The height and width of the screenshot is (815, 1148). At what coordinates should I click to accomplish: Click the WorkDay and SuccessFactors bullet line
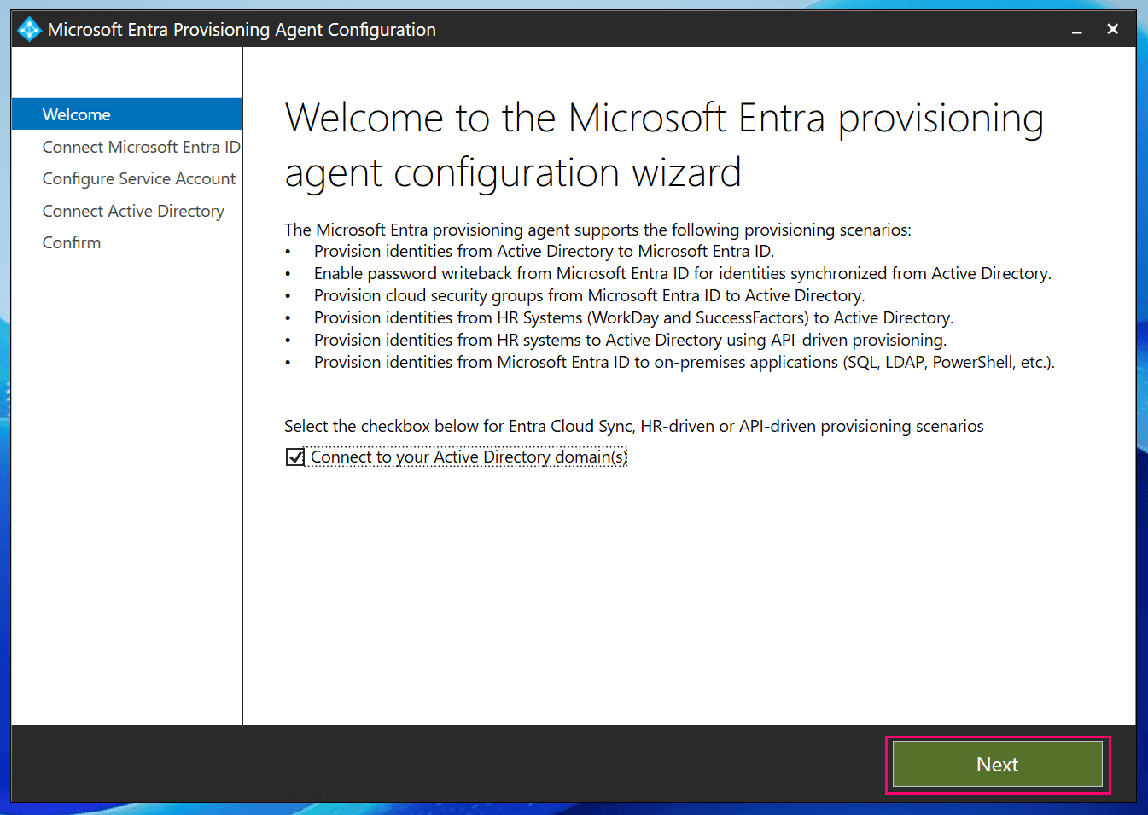point(633,317)
